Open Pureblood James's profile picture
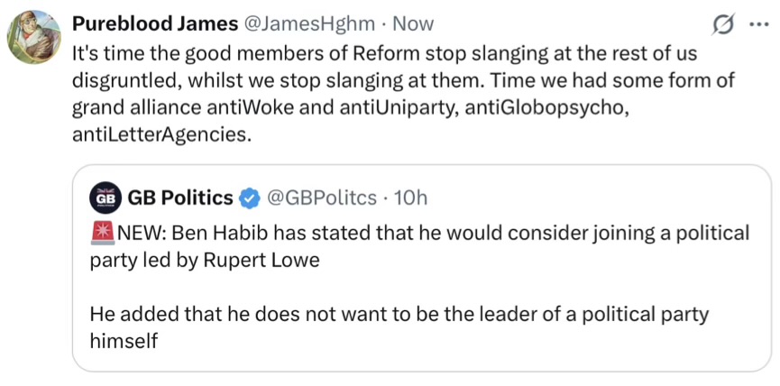The width and height of the screenshot is (780, 386). pyautogui.click(x=34, y=38)
